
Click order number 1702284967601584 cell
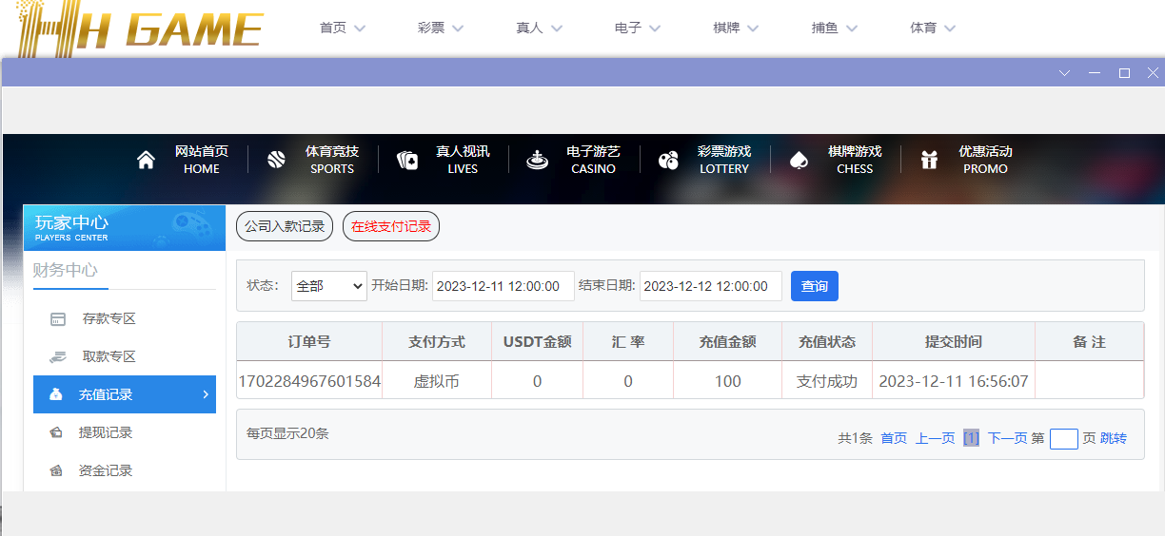tap(309, 381)
